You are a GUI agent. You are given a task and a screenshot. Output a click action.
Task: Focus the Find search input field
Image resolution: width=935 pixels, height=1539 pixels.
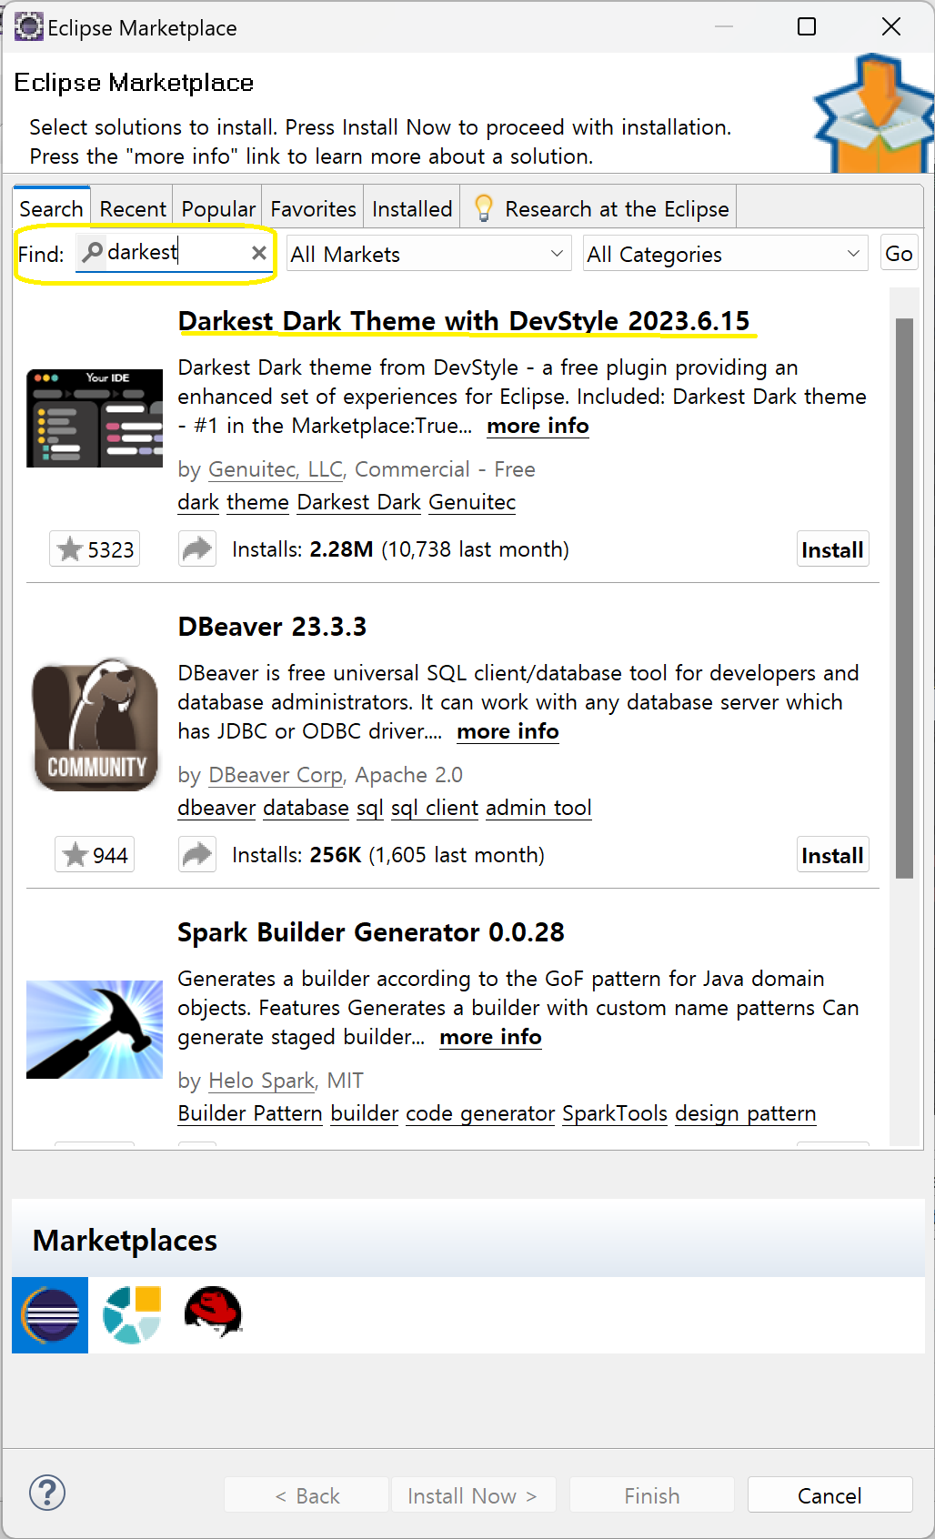pos(176,253)
